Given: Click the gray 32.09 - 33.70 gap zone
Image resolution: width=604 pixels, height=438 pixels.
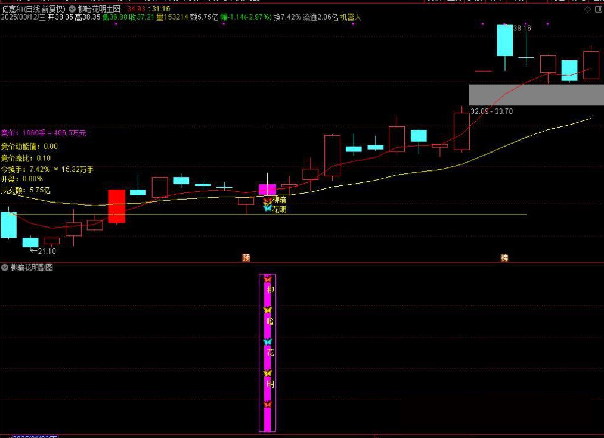Looking at the screenshot, I should coord(536,95).
